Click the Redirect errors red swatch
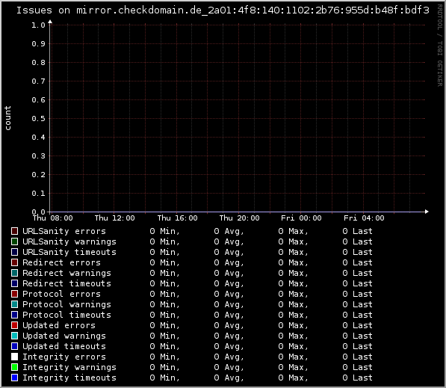This screenshot has width=446, height=388. [14, 262]
